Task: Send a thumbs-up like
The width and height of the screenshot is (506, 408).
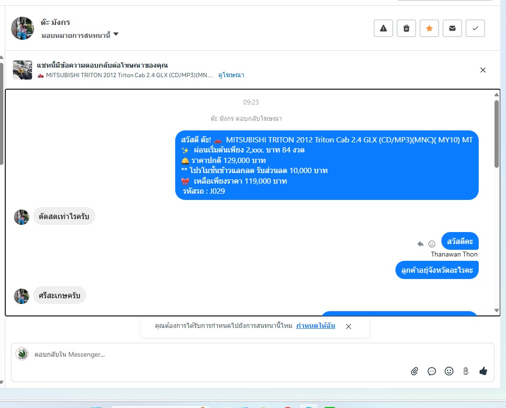Action: [483, 371]
